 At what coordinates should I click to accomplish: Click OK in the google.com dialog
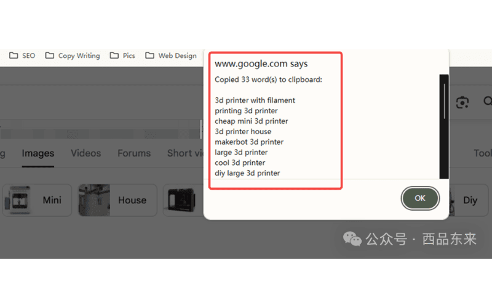pyautogui.click(x=420, y=198)
